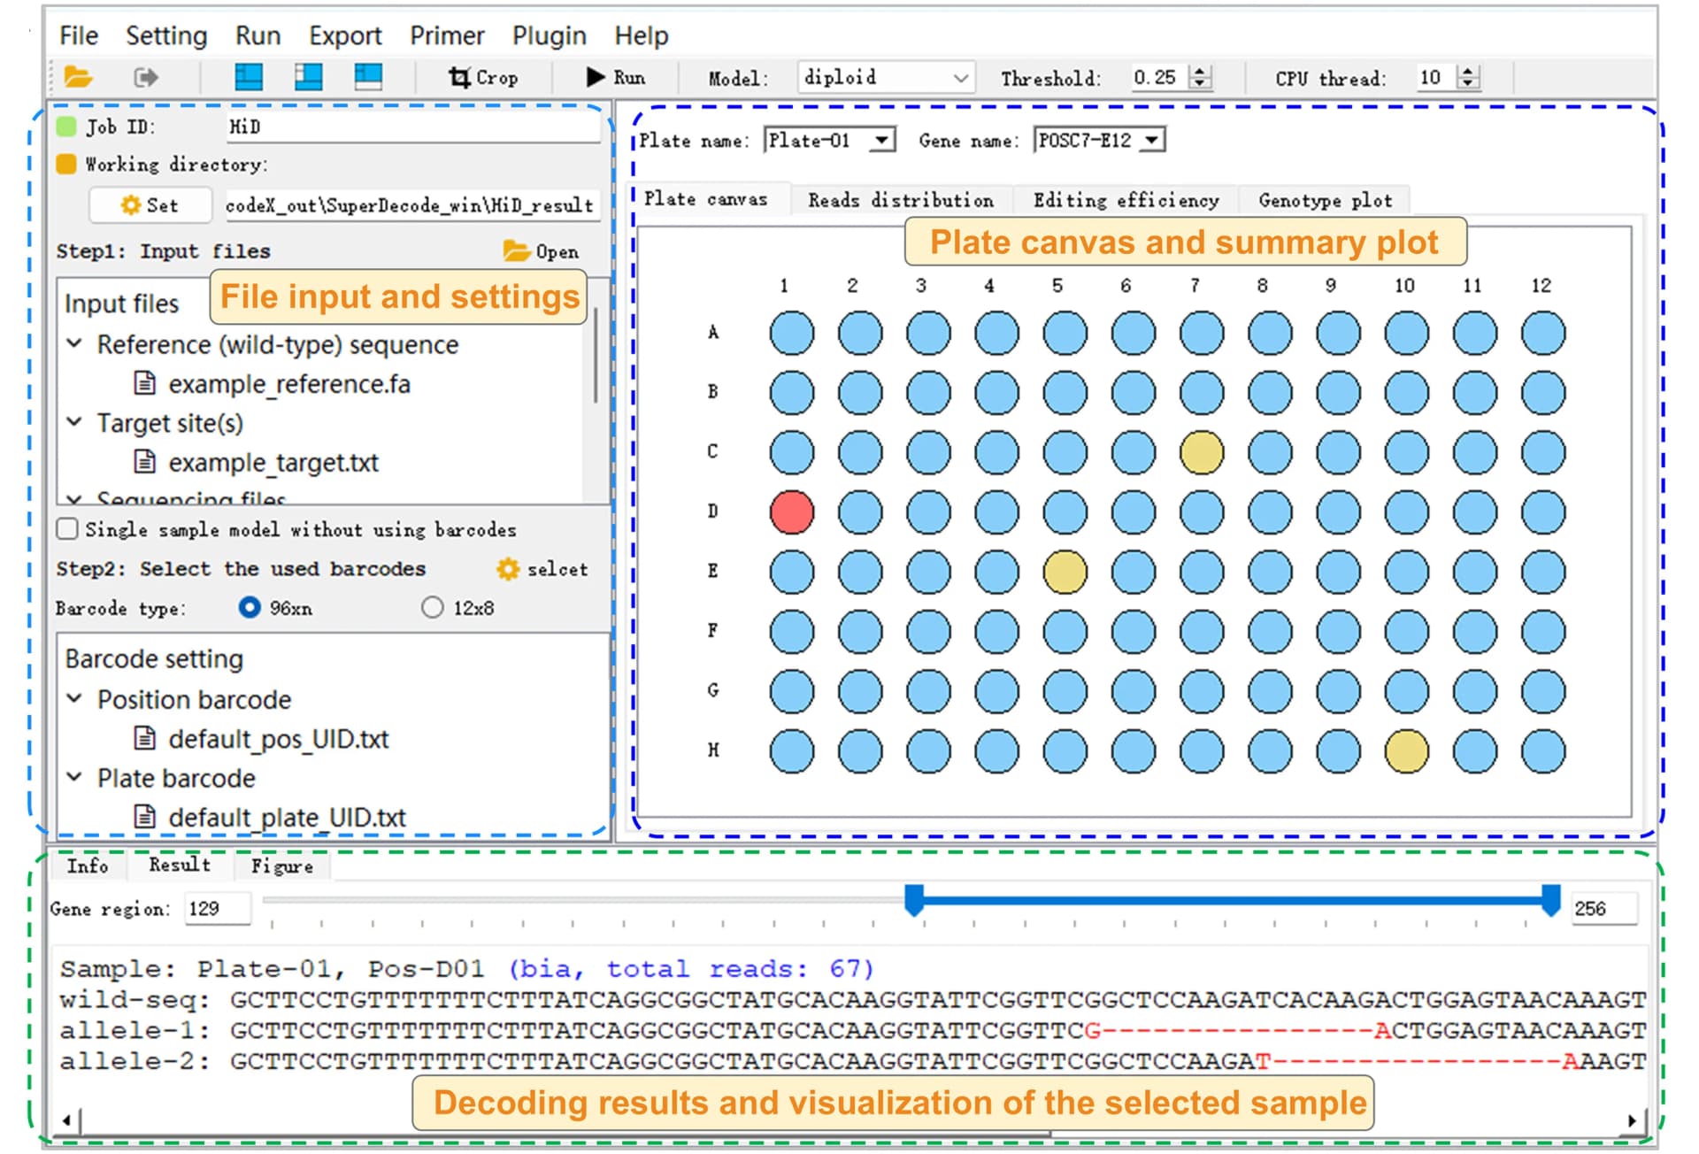Click the open folder toolbar icon
This screenshot has width=1699, height=1154.
click(79, 78)
